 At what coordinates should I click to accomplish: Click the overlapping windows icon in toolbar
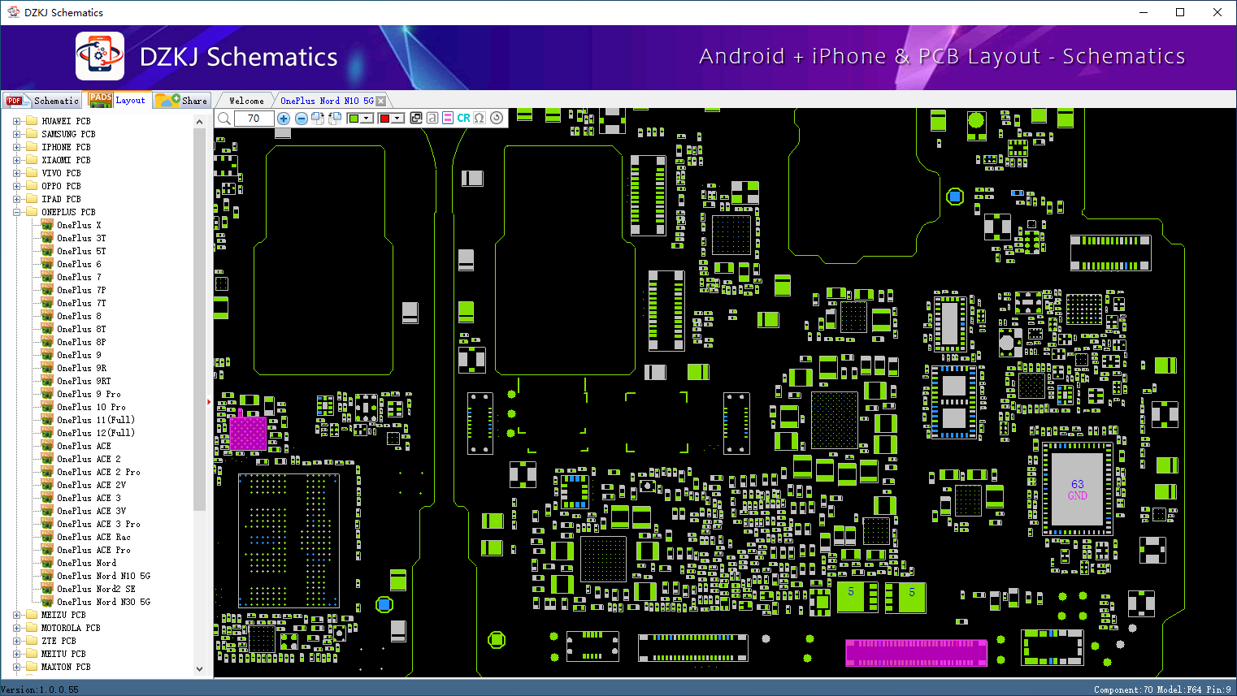tap(416, 119)
